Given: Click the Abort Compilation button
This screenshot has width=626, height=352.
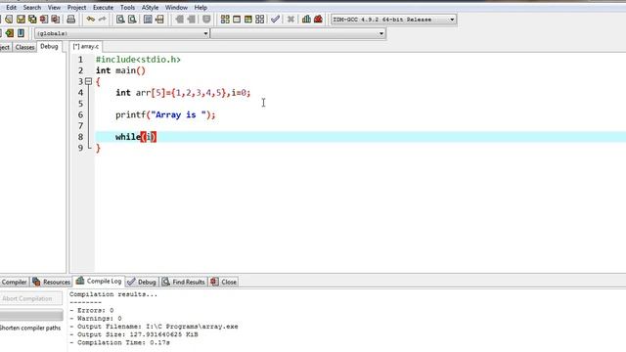Looking at the screenshot, I should (31, 298).
